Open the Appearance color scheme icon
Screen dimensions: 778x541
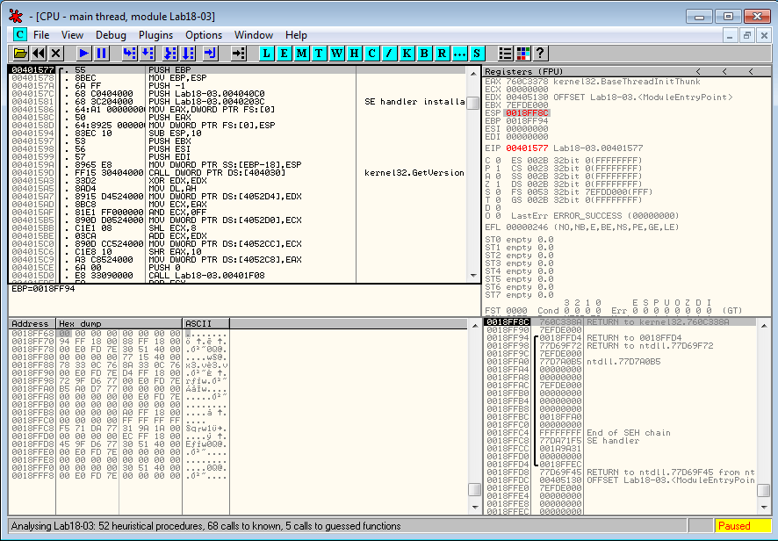522,54
